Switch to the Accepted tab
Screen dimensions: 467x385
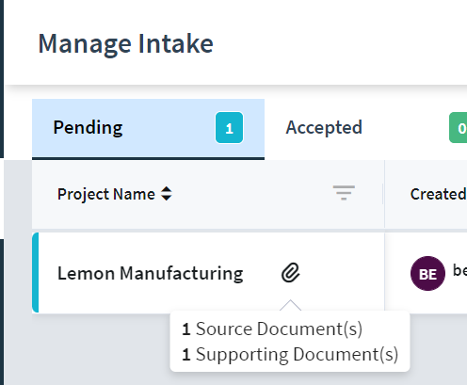pyautogui.click(x=324, y=128)
